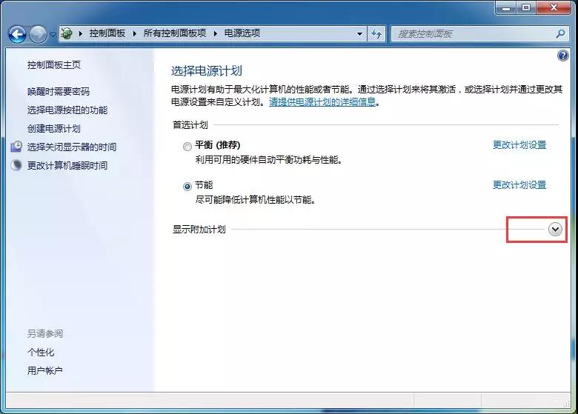Open 更改计划设置 for the 平衡 plan
This screenshot has height=414, width=578.
(519, 145)
